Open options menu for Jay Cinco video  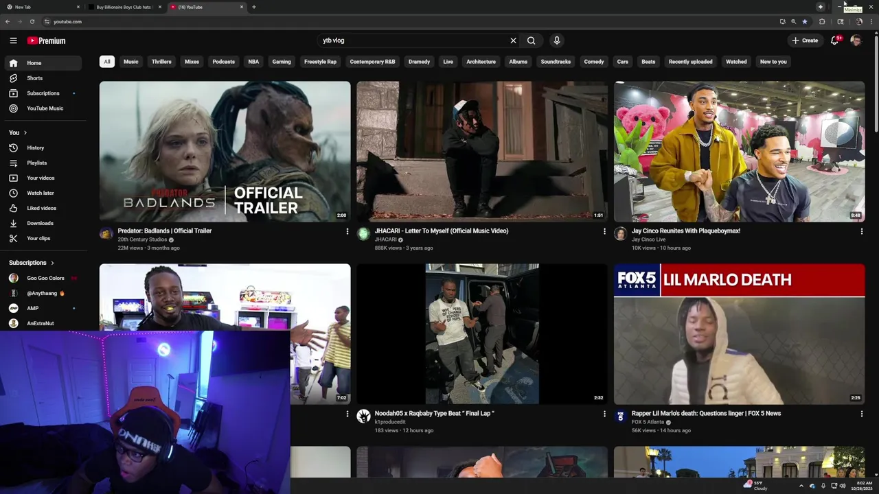[861, 231]
